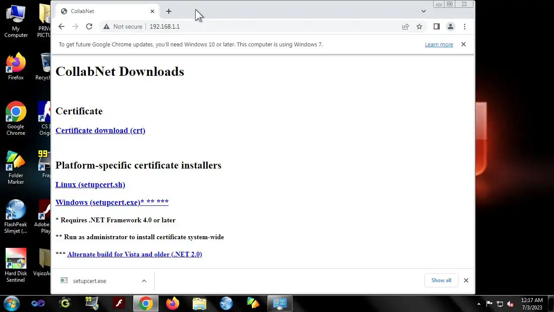554x312 pixels.
Task: Open the Windows (setupcert.exe) link
Action: click(x=112, y=202)
